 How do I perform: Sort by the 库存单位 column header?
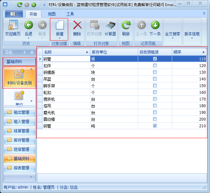click(x=114, y=52)
